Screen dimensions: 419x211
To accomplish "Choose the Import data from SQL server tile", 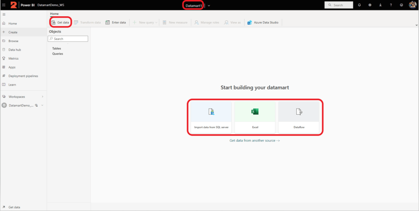I will 211,117.
